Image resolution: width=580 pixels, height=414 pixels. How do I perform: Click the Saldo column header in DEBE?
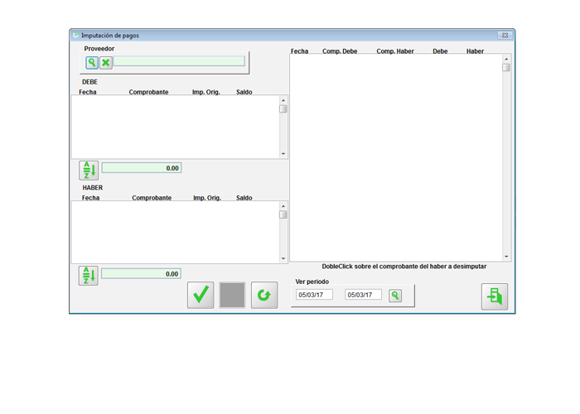[244, 92]
